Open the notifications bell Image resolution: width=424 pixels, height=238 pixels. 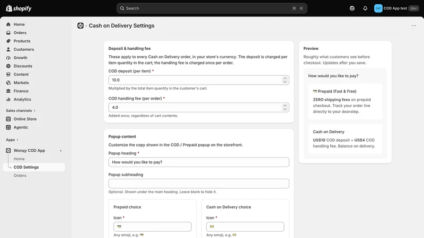pos(365,8)
